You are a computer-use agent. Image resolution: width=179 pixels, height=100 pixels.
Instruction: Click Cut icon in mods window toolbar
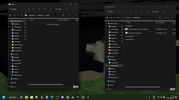[x=22, y=9]
